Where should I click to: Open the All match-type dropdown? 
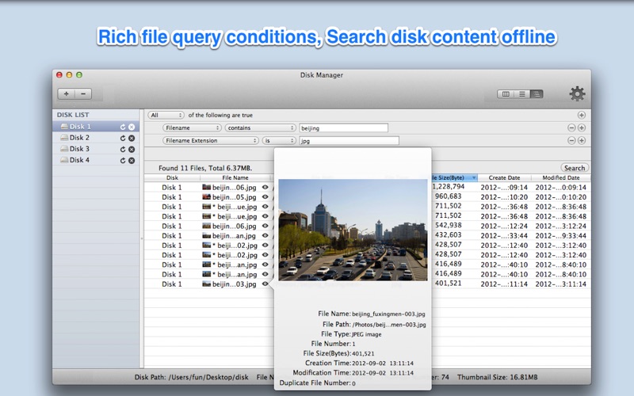166,115
